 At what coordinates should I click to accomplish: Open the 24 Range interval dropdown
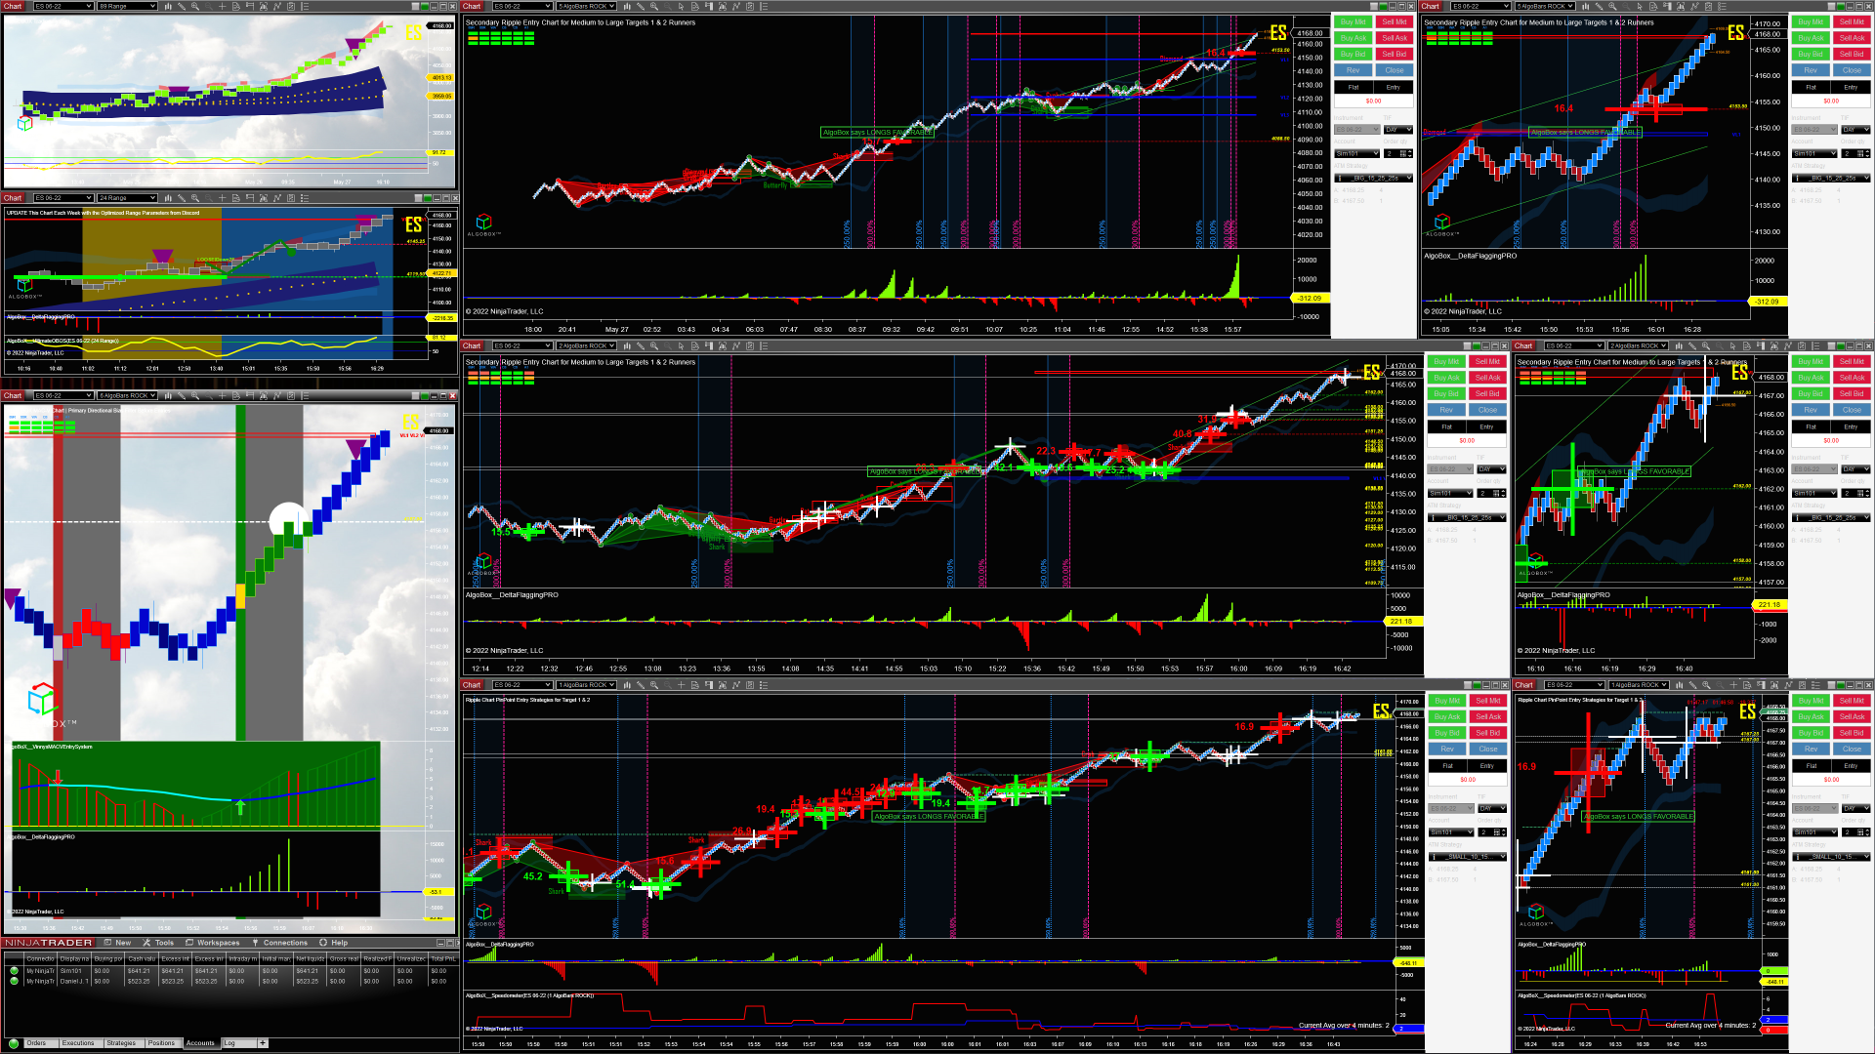click(x=126, y=198)
